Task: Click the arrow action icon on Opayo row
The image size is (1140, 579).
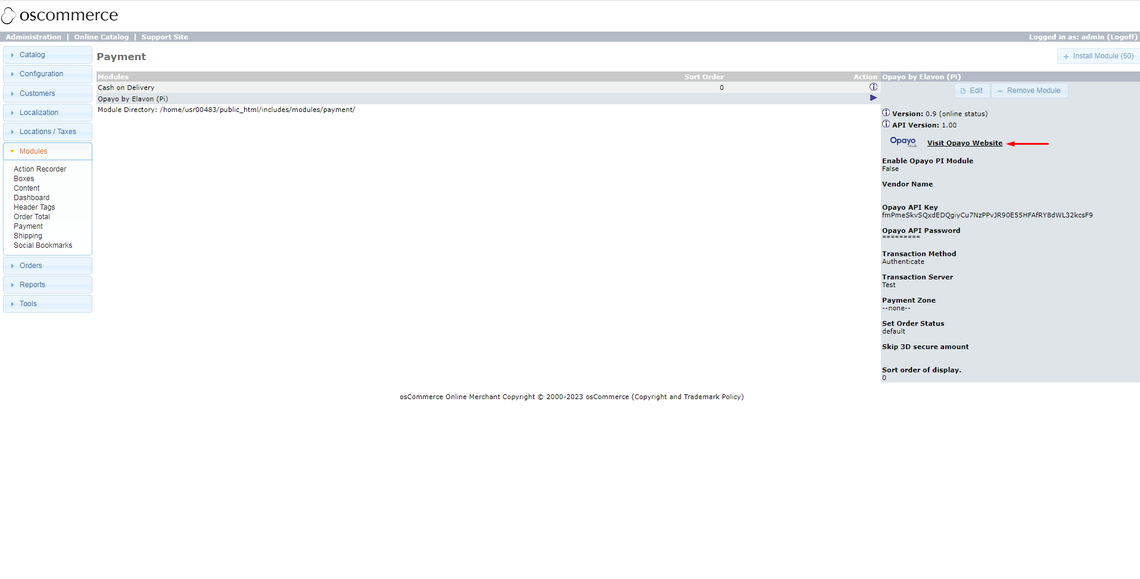Action: [x=873, y=98]
